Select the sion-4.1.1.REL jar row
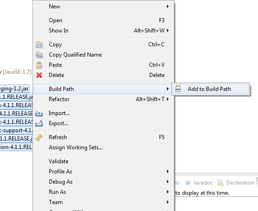Viewport: 258px width, 211px height. point(16,147)
